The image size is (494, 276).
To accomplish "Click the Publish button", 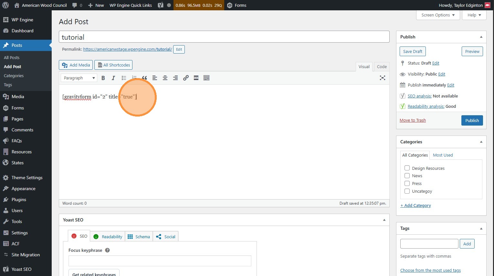I will (472, 120).
